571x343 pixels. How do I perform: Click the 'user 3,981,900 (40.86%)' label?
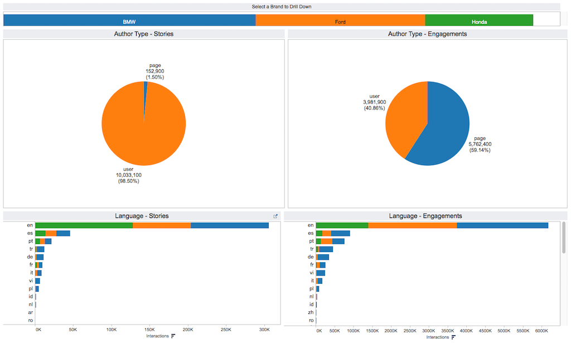pyautogui.click(x=374, y=102)
